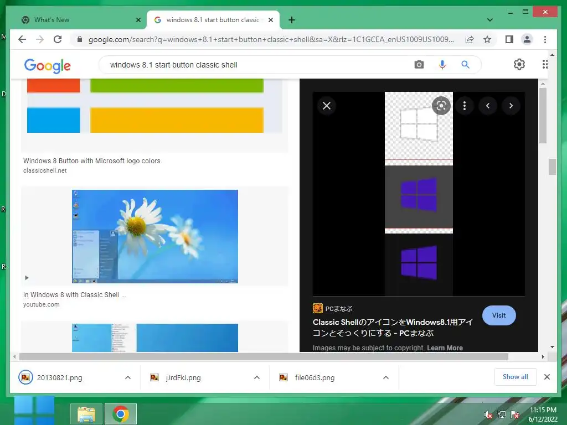Go back to the previous page
The height and width of the screenshot is (425, 567).
point(22,39)
